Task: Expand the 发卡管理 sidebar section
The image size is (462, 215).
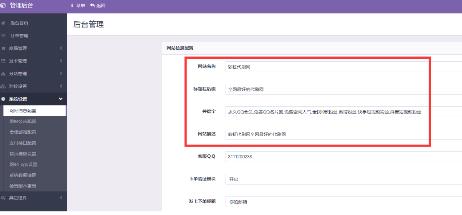Action: (33, 61)
